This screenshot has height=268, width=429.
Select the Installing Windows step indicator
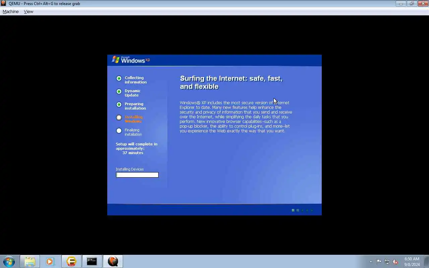tap(119, 118)
